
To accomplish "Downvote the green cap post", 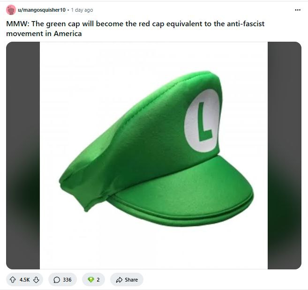I will click(36, 280).
